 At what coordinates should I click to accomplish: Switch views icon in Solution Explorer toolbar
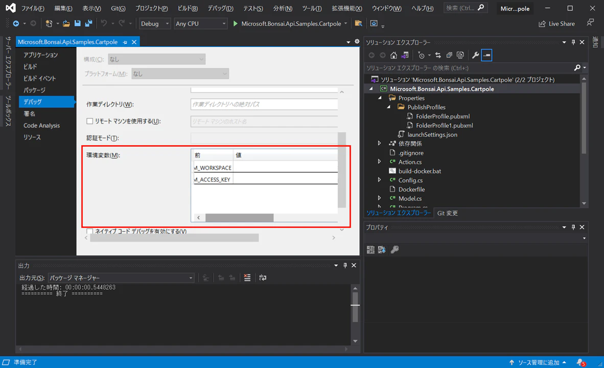coord(405,55)
